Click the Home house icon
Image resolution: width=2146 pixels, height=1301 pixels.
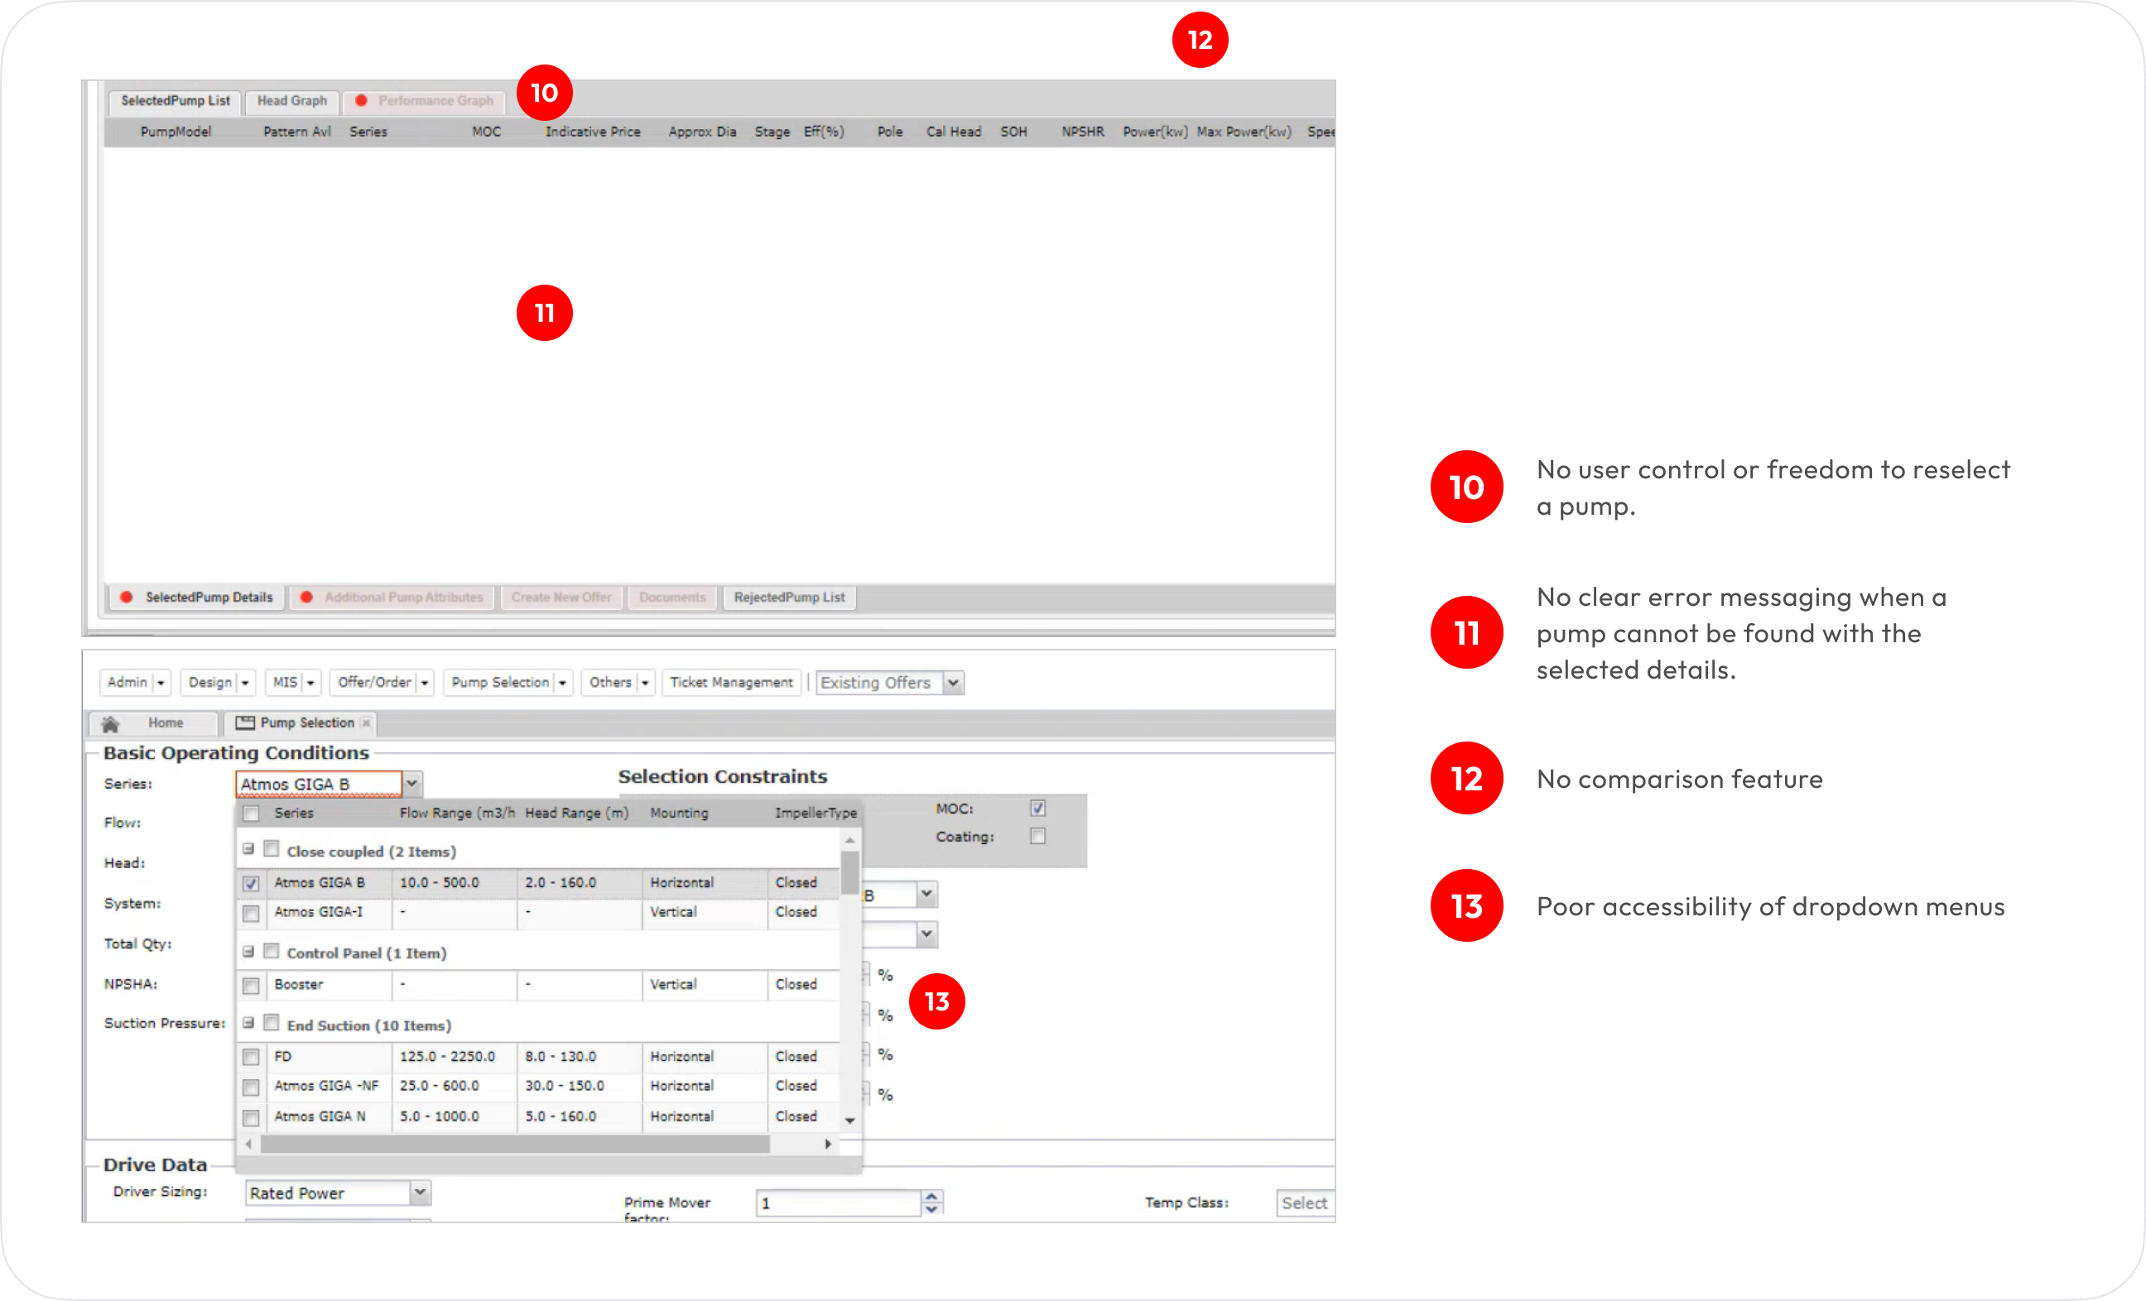111,723
